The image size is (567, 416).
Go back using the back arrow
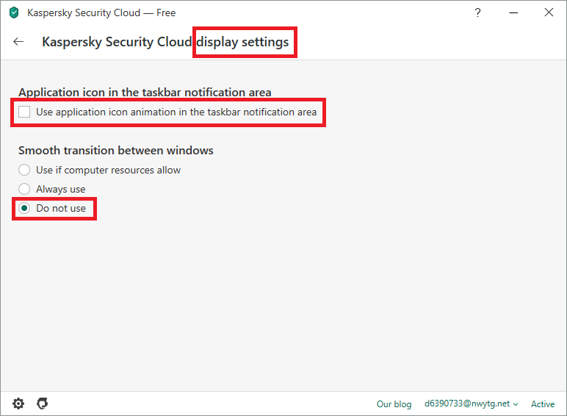(18, 42)
